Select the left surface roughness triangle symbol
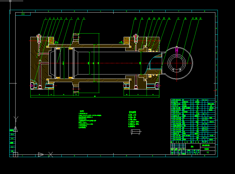This screenshot has height=174, width=235. (56, 42)
